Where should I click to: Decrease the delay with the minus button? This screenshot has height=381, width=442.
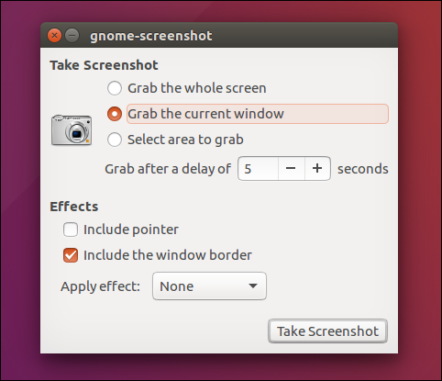[291, 168]
